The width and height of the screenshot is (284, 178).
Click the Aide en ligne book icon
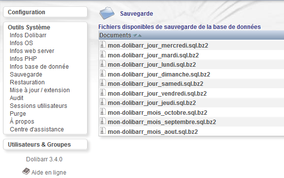(x=26, y=171)
